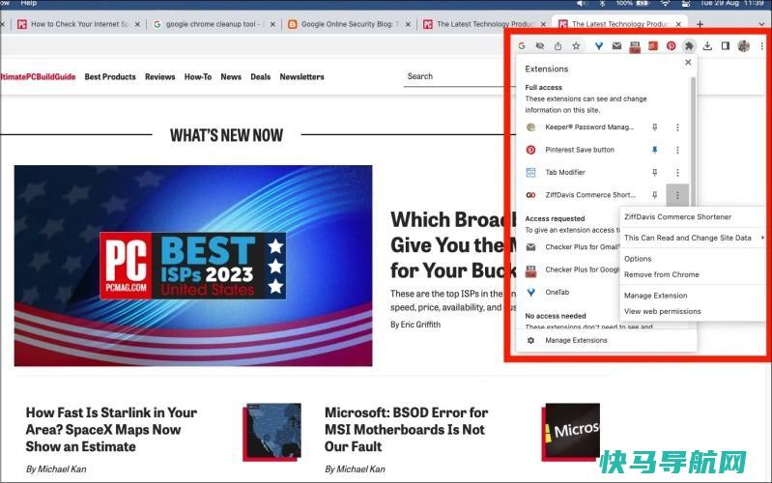This screenshot has width=772, height=483.
Task: Click the Extensions puzzle piece icon
Action: click(689, 45)
